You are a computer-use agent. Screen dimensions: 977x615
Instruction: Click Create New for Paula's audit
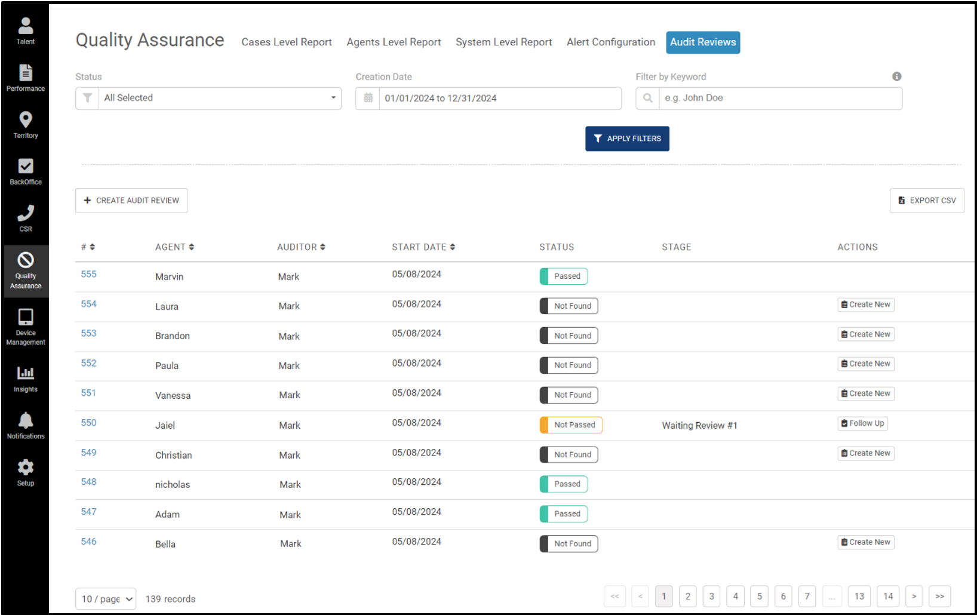point(866,364)
